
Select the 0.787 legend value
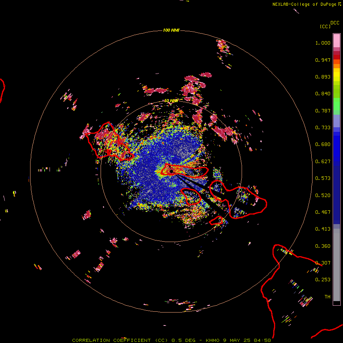click(x=323, y=111)
